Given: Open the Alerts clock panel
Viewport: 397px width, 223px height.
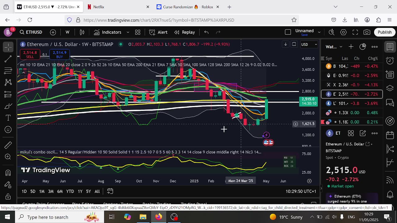Looking at the screenshot, I should coord(390,60).
